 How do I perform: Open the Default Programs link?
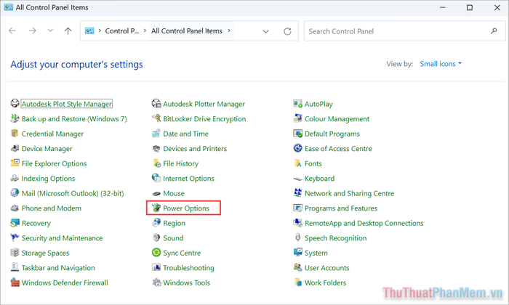point(332,134)
